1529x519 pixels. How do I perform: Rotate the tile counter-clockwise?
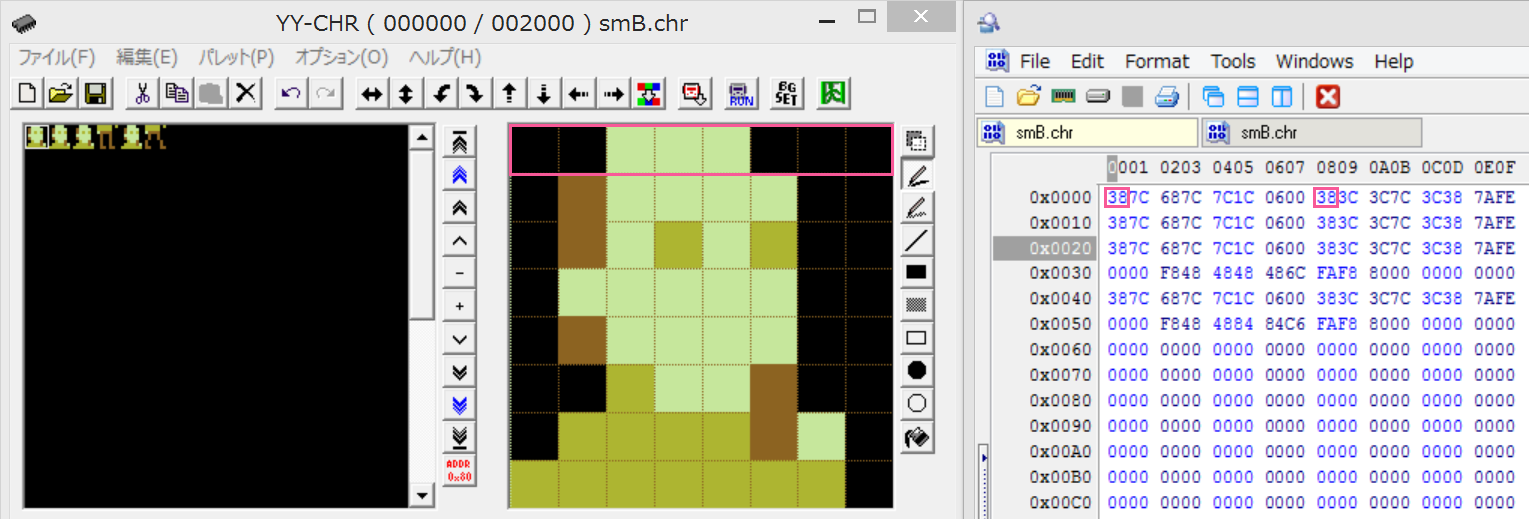tap(441, 94)
